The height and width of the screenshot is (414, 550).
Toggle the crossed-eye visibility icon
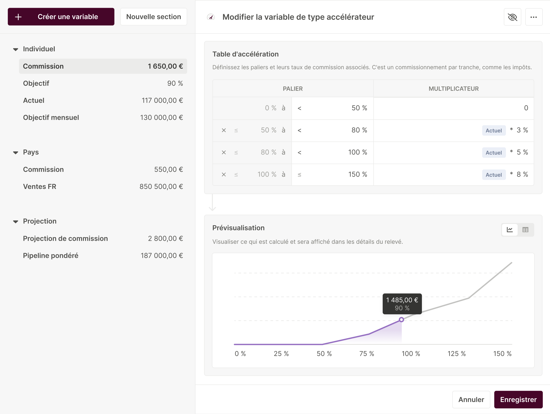tap(512, 17)
